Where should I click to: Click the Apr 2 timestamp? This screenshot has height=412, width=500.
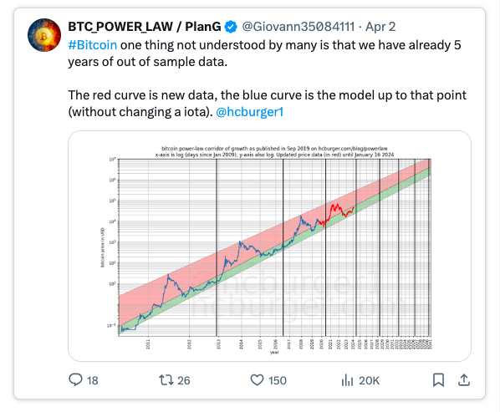tap(380, 27)
